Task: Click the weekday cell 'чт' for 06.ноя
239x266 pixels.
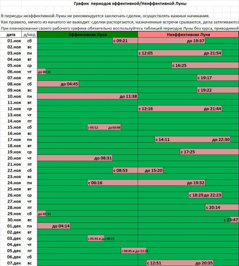Action: [x=29, y=72]
